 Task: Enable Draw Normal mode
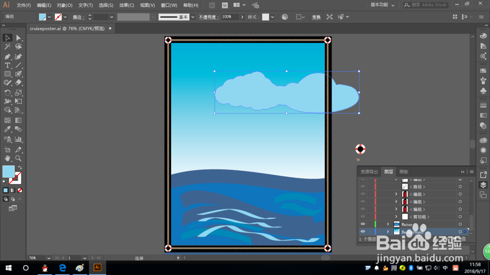click(5, 199)
